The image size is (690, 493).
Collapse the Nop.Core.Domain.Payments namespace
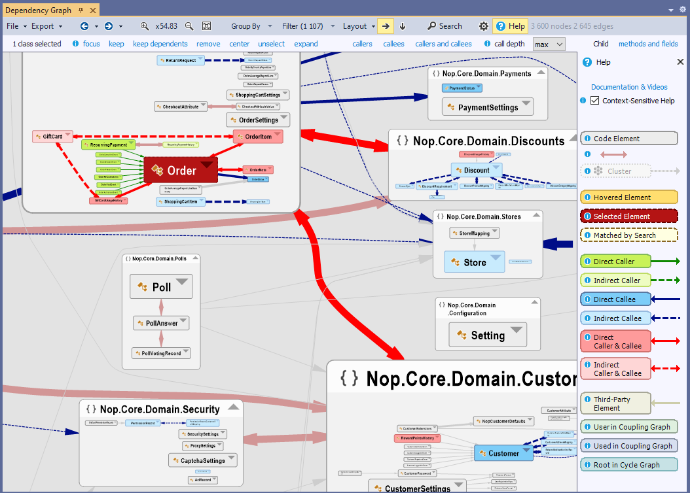541,72
